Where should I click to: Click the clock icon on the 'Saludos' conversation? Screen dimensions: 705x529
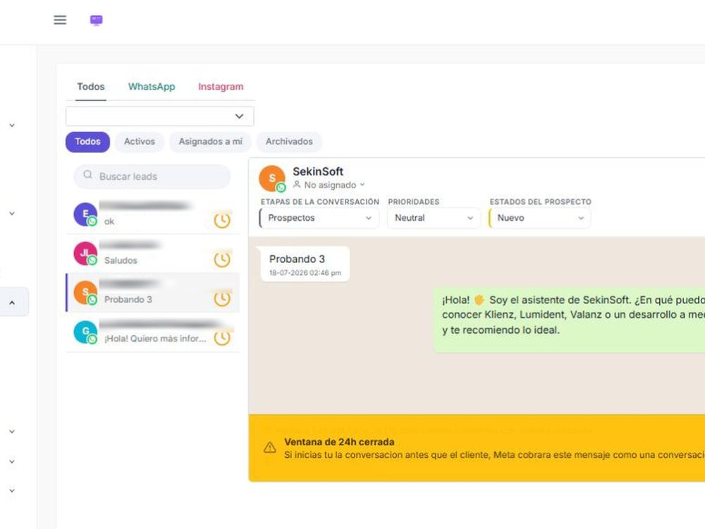(x=221, y=260)
